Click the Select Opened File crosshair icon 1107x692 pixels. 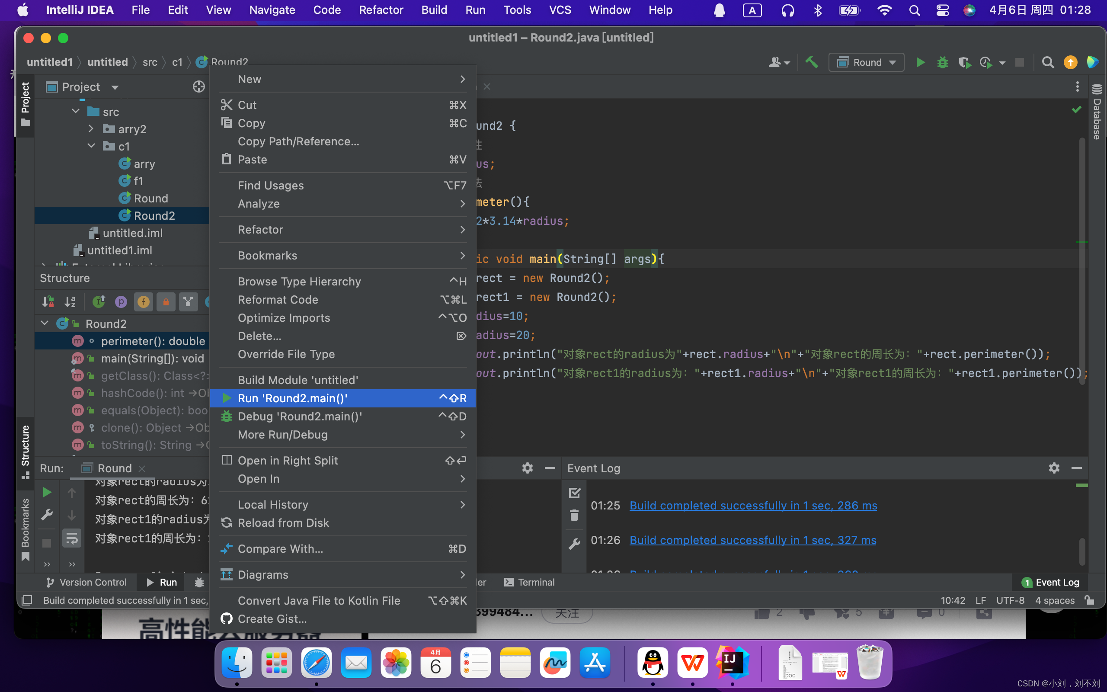tap(198, 86)
